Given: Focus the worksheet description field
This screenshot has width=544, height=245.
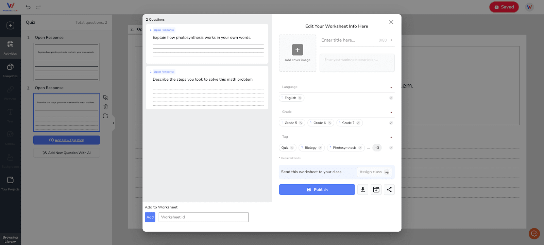Looking at the screenshot, I should pyautogui.click(x=357, y=63).
